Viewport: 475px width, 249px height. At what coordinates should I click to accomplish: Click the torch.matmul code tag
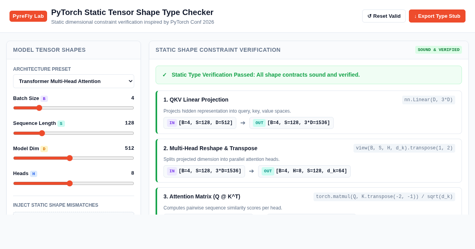click(384, 197)
